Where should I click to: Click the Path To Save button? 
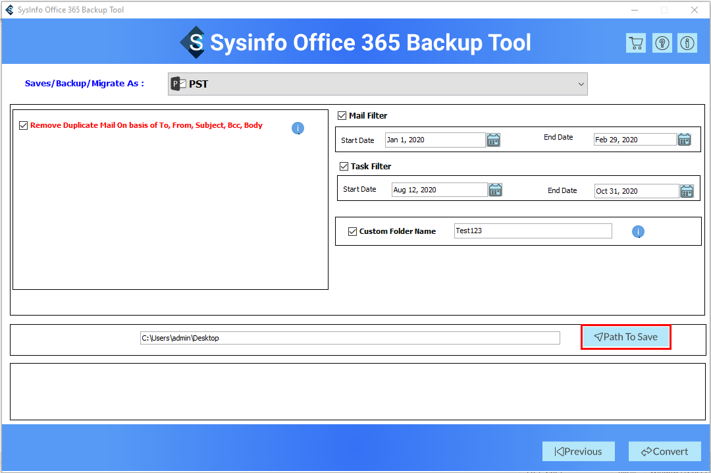tap(625, 337)
